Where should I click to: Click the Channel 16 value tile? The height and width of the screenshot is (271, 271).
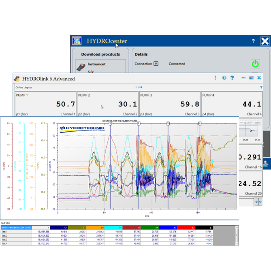pos(251,158)
